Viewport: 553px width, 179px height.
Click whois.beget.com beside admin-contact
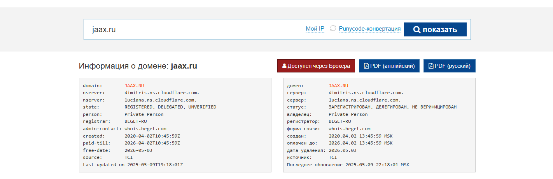(145, 129)
